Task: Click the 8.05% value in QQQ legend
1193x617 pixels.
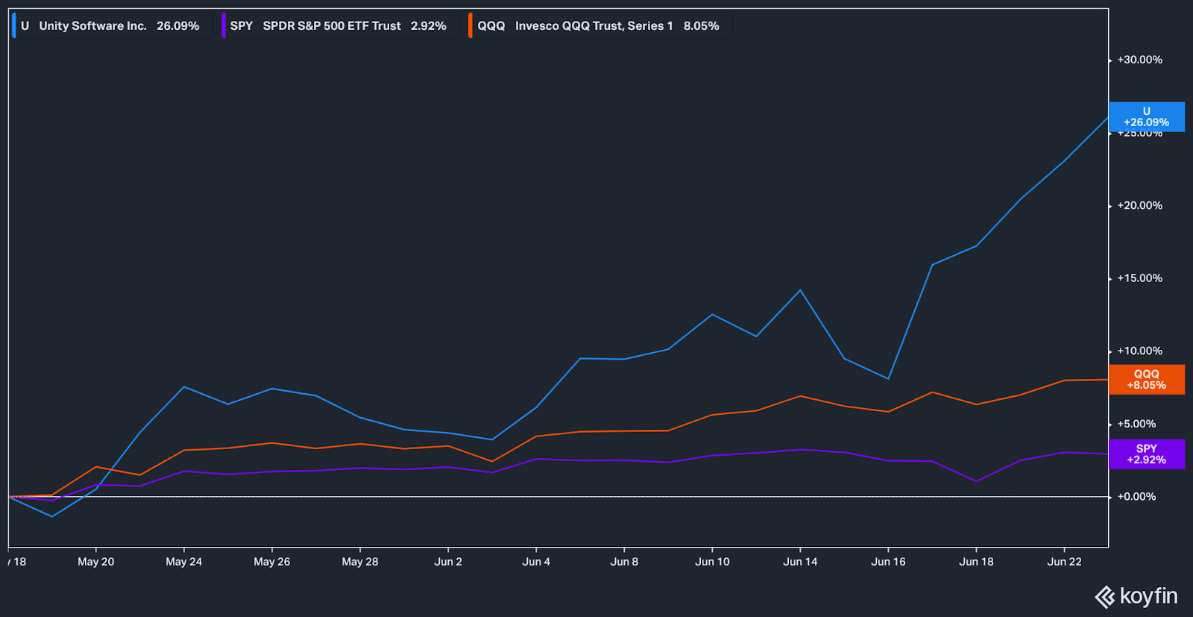Action: click(702, 25)
